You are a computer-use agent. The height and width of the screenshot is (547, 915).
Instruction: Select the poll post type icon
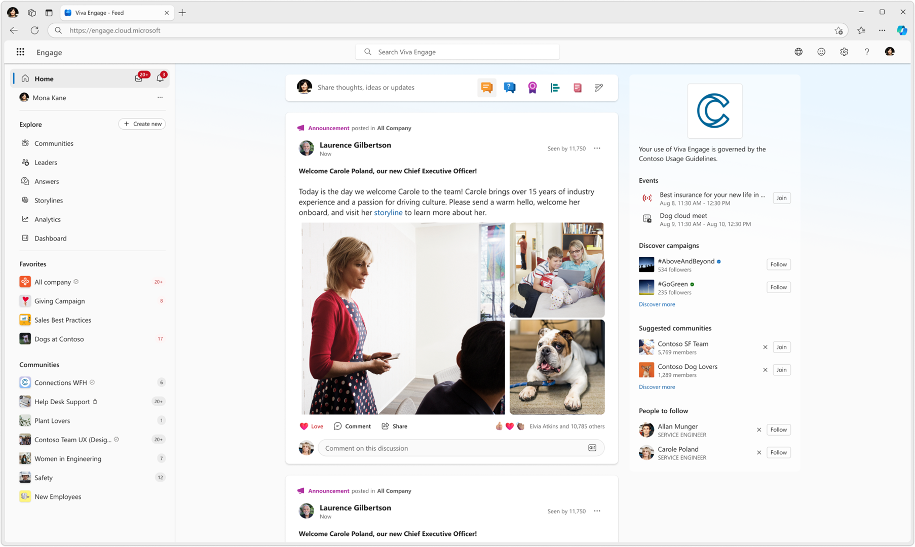[x=555, y=88]
